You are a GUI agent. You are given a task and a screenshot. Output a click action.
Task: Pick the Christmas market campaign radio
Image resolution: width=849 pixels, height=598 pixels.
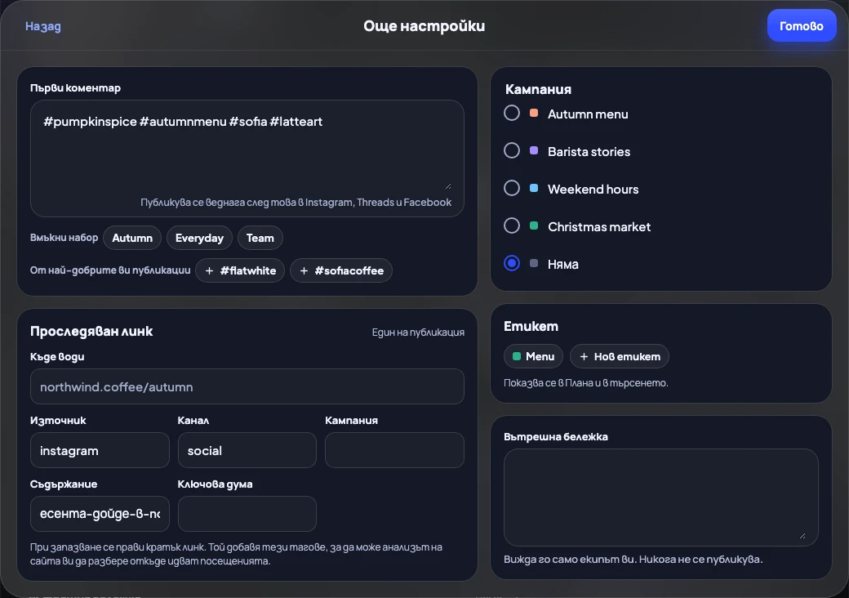(x=512, y=225)
